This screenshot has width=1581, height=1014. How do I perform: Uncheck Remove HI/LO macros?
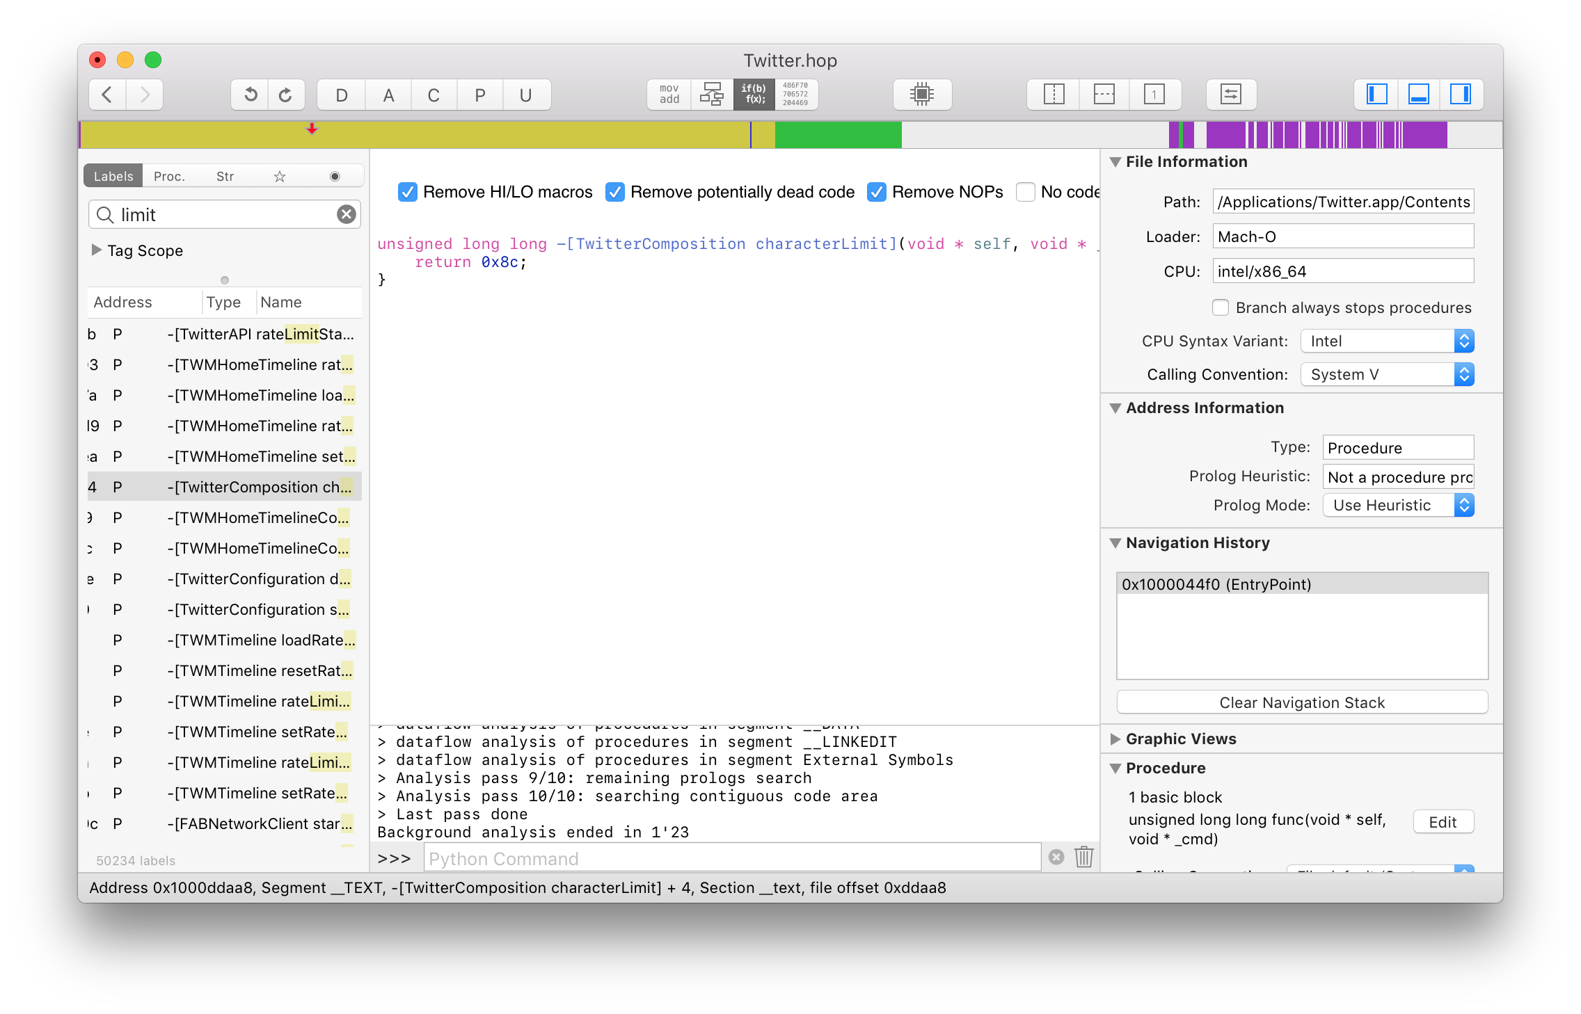[408, 192]
